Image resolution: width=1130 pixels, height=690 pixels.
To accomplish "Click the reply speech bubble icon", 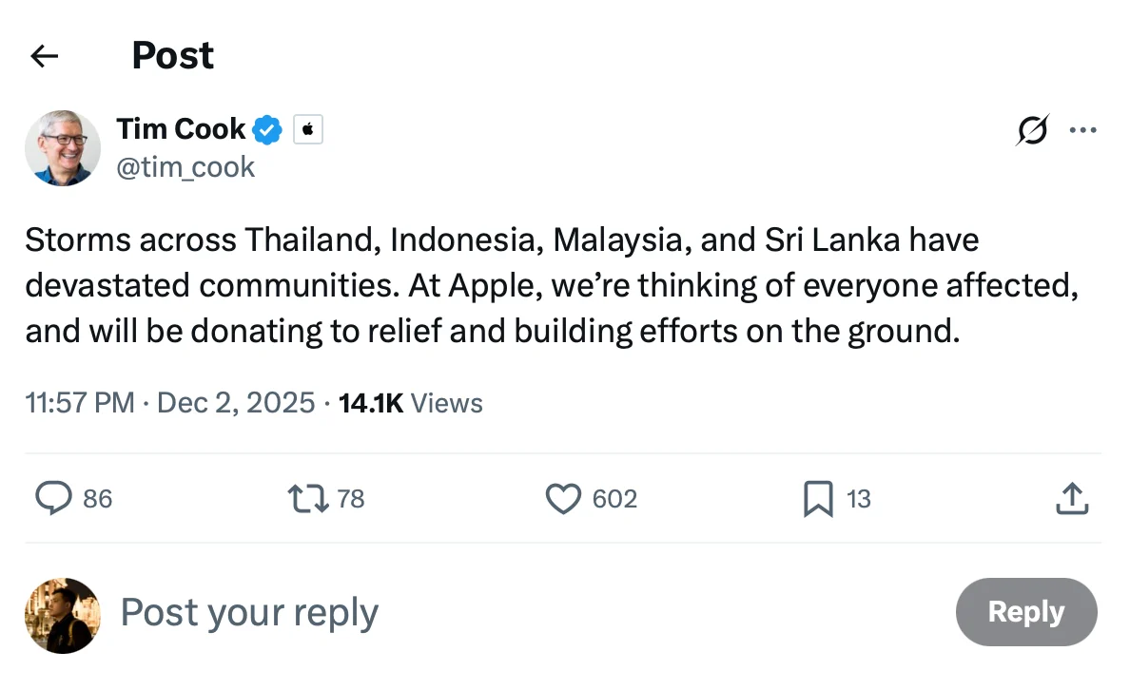I will click(53, 498).
